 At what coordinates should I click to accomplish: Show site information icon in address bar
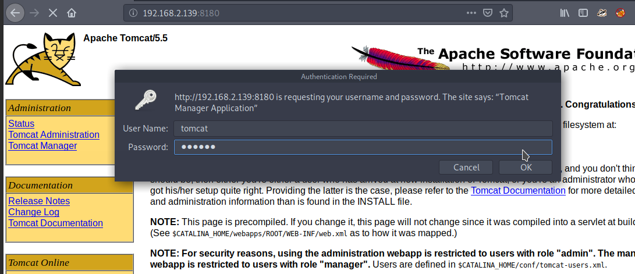133,13
